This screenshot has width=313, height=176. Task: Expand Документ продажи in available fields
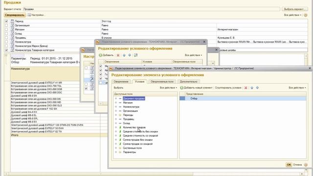pyautogui.click(x=116, y=99)
